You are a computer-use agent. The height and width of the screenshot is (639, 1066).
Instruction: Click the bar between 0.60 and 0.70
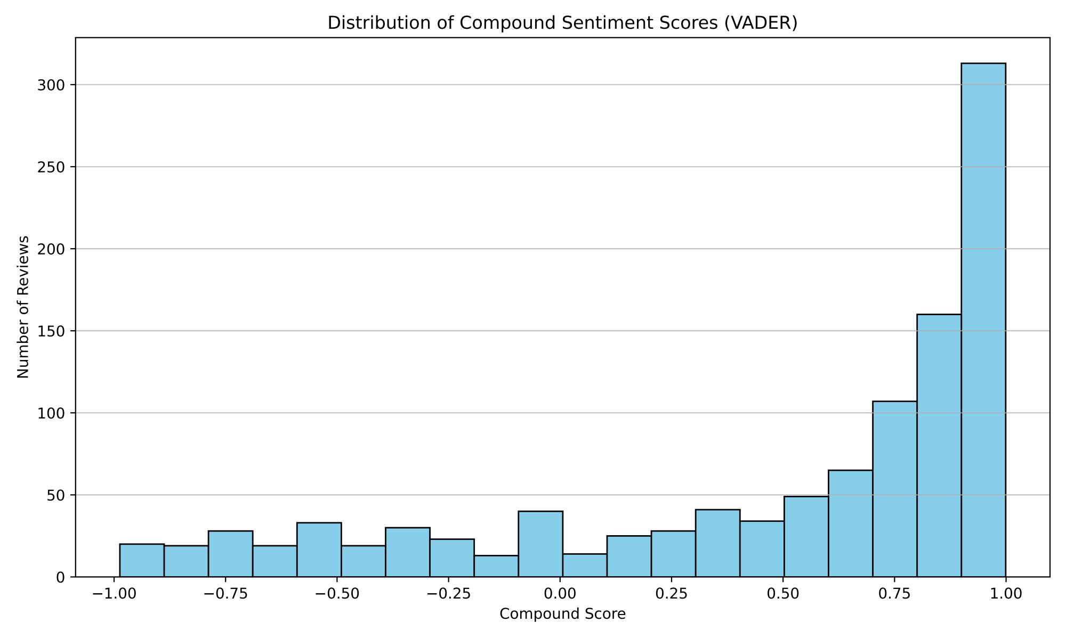click(851, 523)
